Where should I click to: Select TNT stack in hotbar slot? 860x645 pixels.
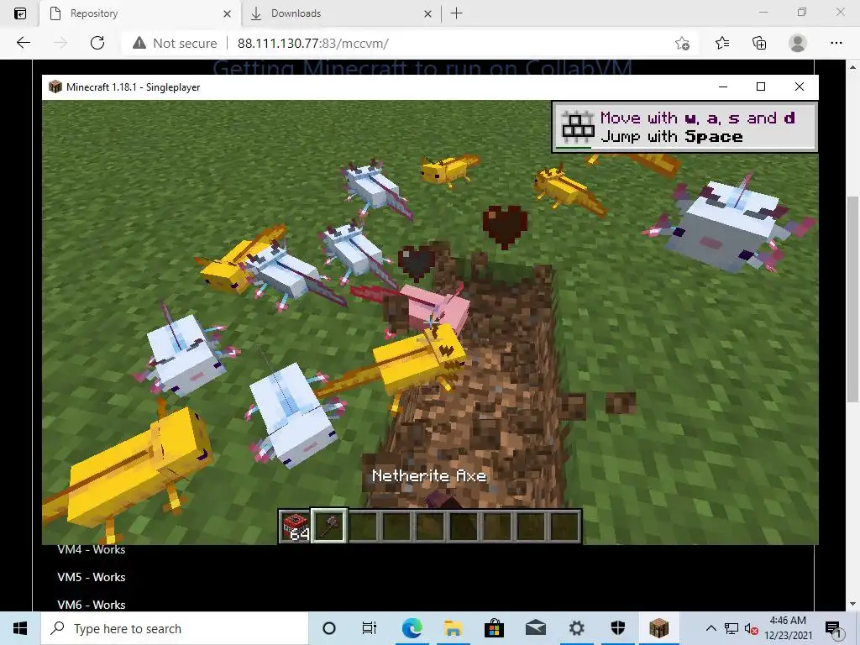[x=296, y=526]
